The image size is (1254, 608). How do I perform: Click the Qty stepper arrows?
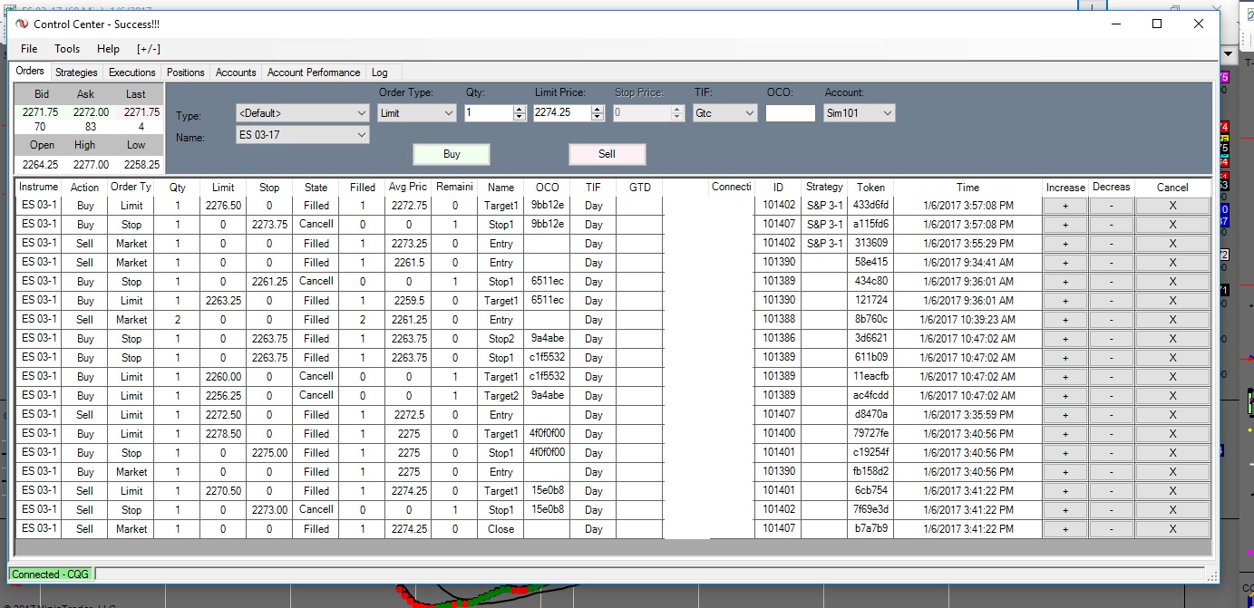520,113
